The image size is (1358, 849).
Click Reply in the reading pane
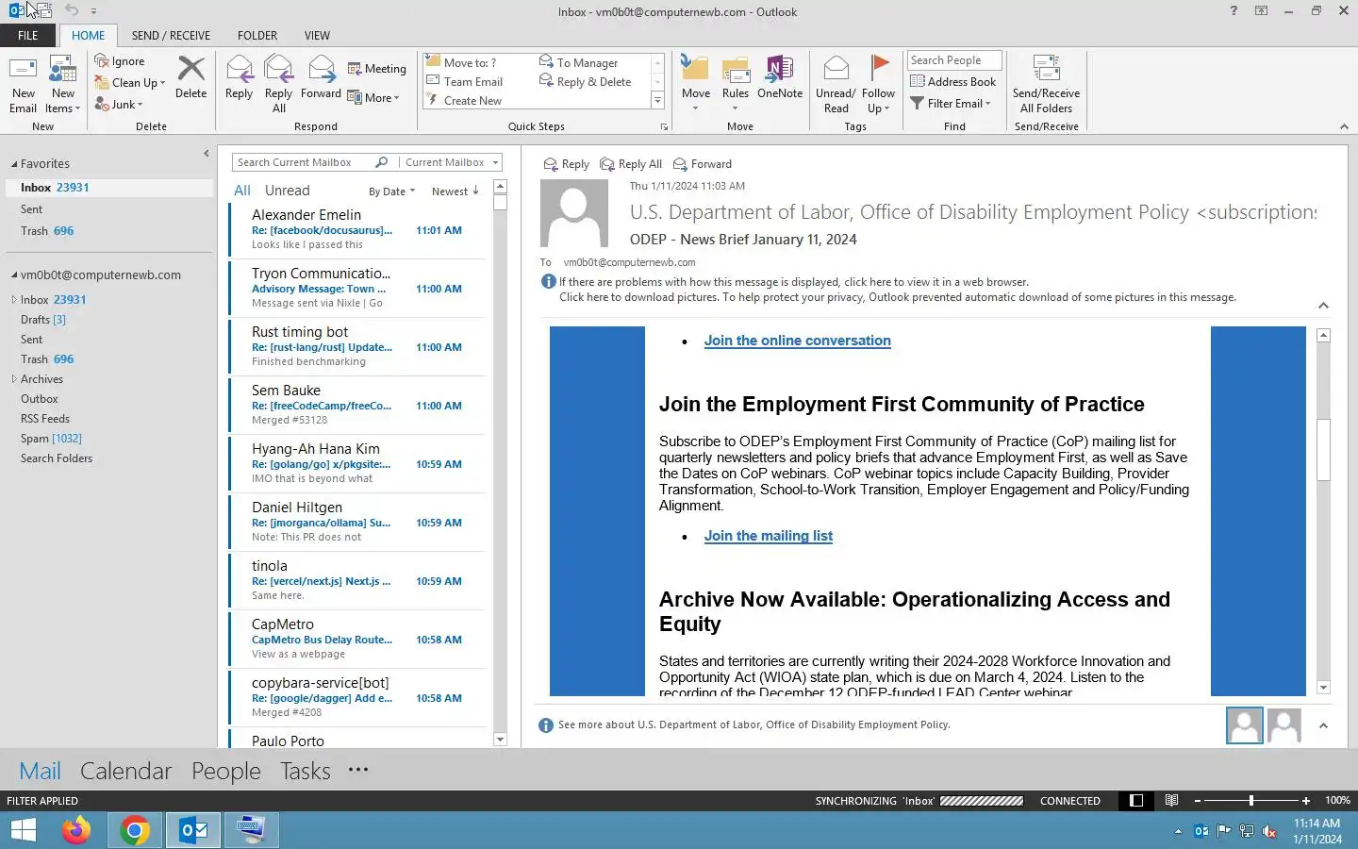click(x=566, y=164)
